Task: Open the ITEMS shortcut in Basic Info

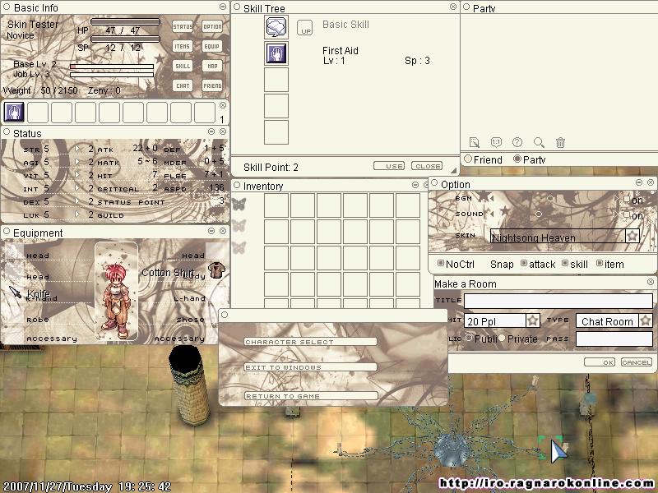Action: 183,46
